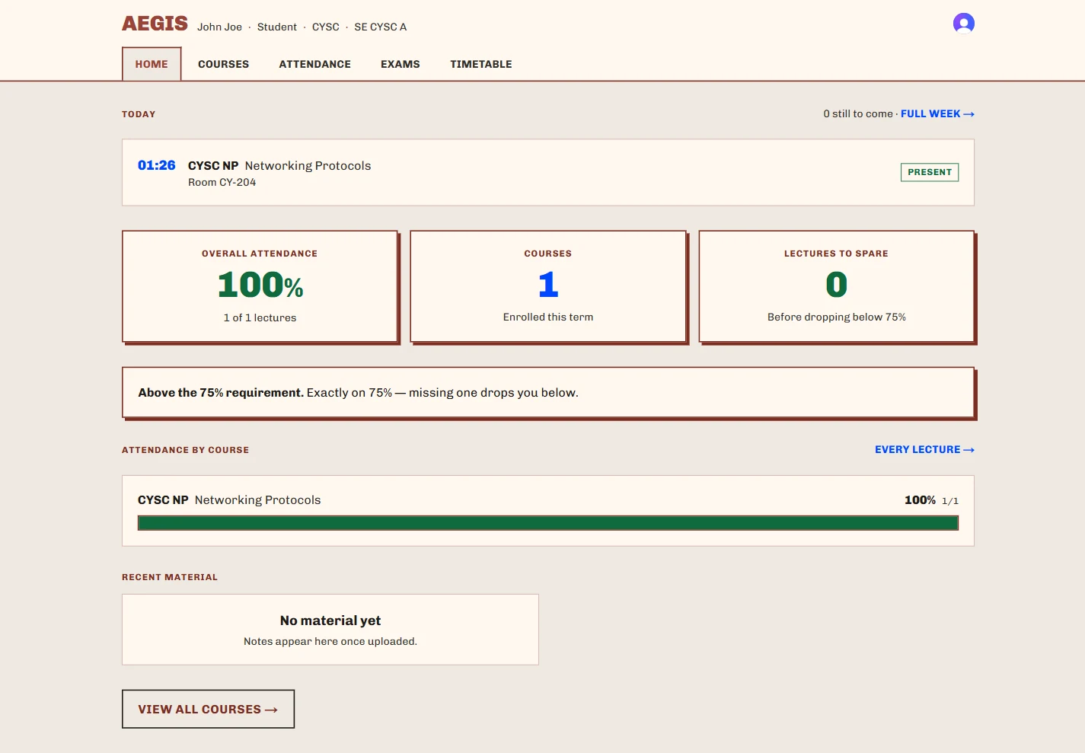Click "Notes appear here once uploaded." text
Image resolution: width=1085 pixels, height=753 pixels.
tap(330, 641)
